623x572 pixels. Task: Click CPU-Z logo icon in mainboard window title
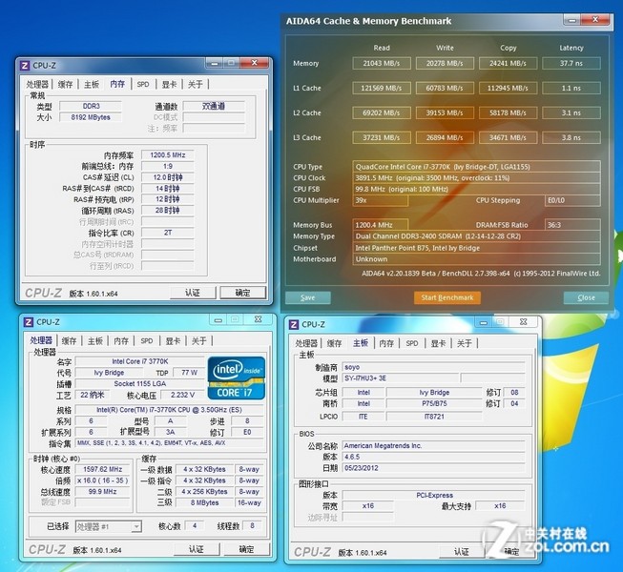click(294, 325)
